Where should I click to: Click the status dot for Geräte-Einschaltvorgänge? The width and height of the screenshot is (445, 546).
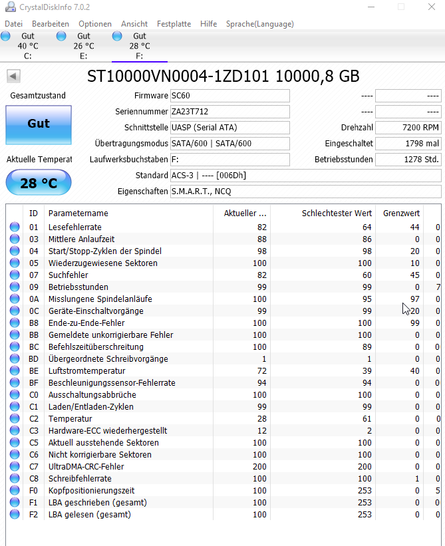15,311
